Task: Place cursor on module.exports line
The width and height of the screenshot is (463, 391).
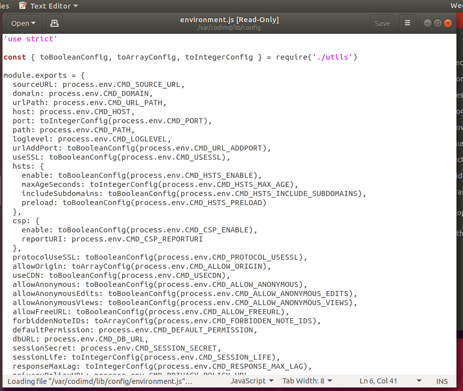Action: (44, 75)
